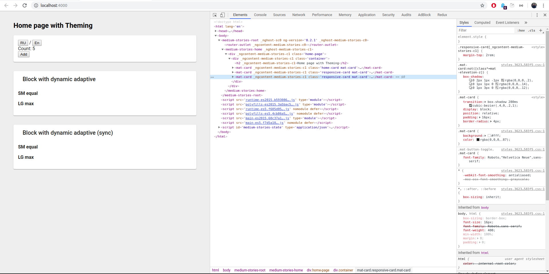Show more Styles sidebar tabs chevron

[526, 23]
